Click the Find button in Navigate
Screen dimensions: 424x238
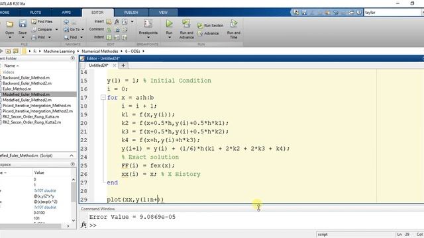(71, 37)
